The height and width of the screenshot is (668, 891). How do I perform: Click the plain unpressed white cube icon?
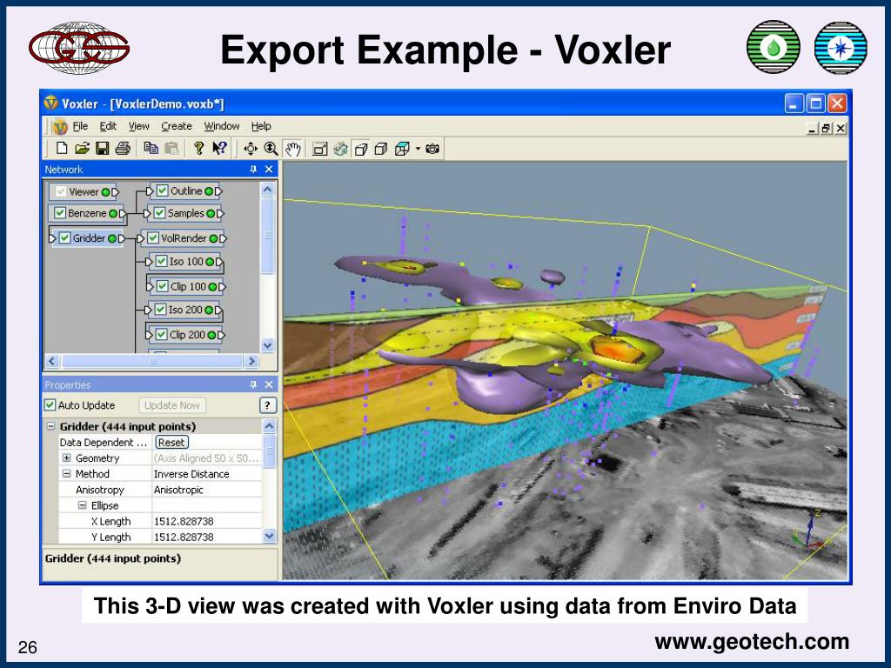[381, 149]
